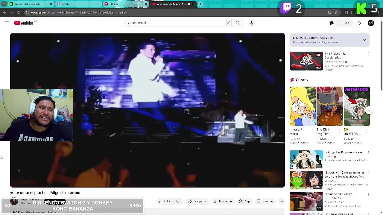View site information icon in address bar
Viewport: 383px width, 215px height.
pyautogui.click(x=27, y=13)
